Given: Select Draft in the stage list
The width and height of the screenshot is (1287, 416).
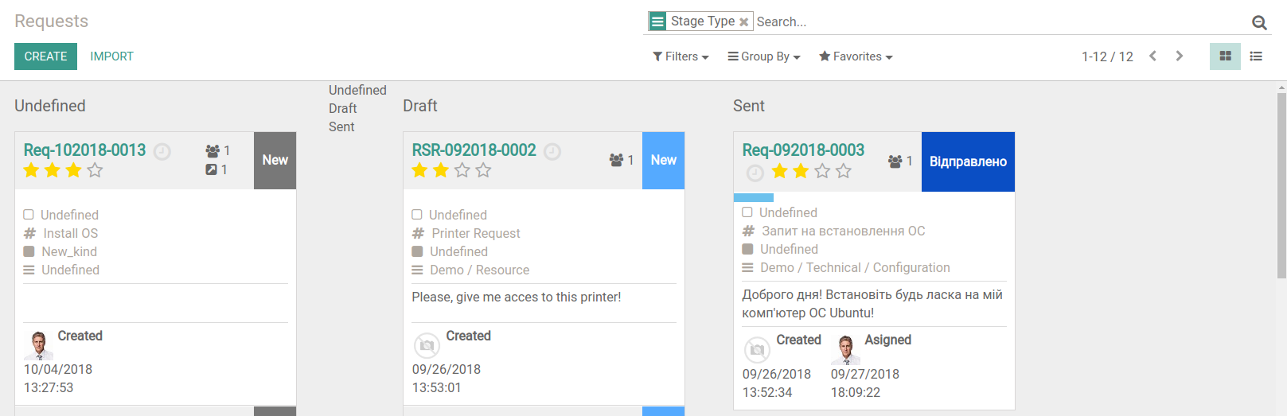Looking at the screenshot, I should 343,108.
